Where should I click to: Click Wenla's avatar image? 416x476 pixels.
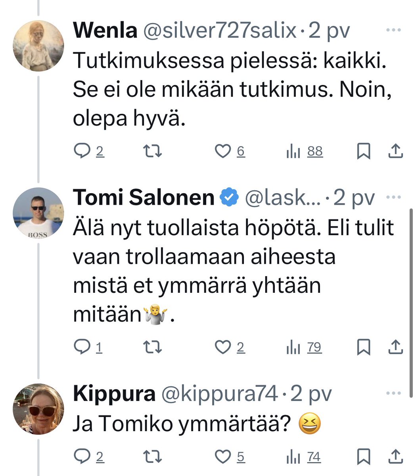(38, 46)
